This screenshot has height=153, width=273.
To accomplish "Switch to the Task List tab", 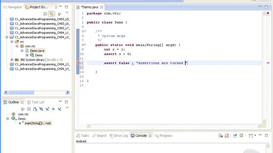I will pyautogui.click(x=36, y=102).
